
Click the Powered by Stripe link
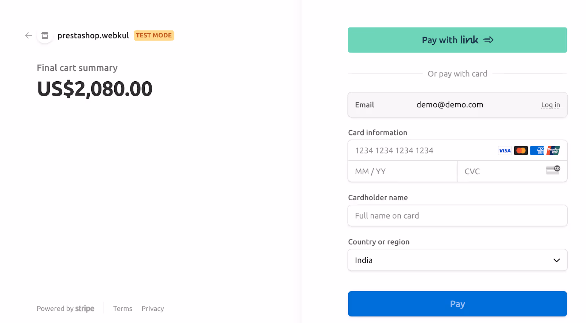[66, 309]
